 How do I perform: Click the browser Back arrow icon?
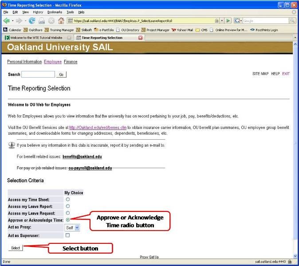(x=7, y=21)
